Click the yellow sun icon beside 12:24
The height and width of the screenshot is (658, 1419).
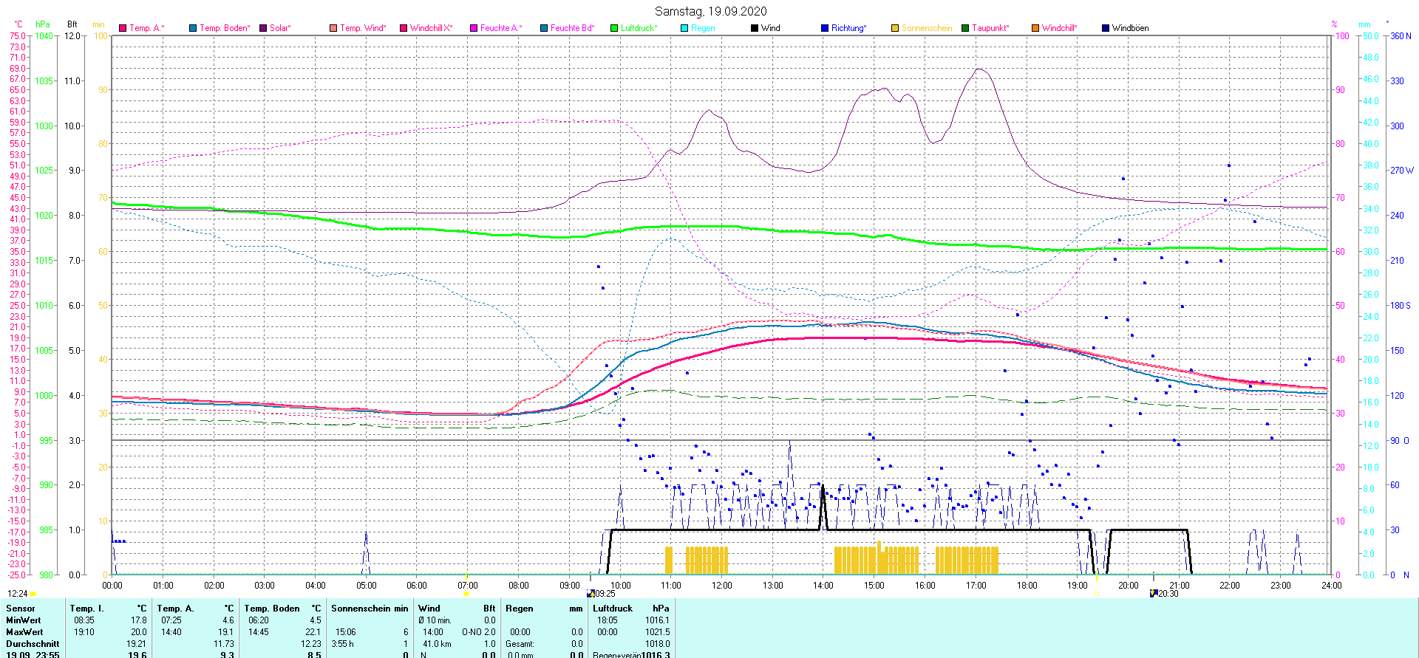point(33,594)
